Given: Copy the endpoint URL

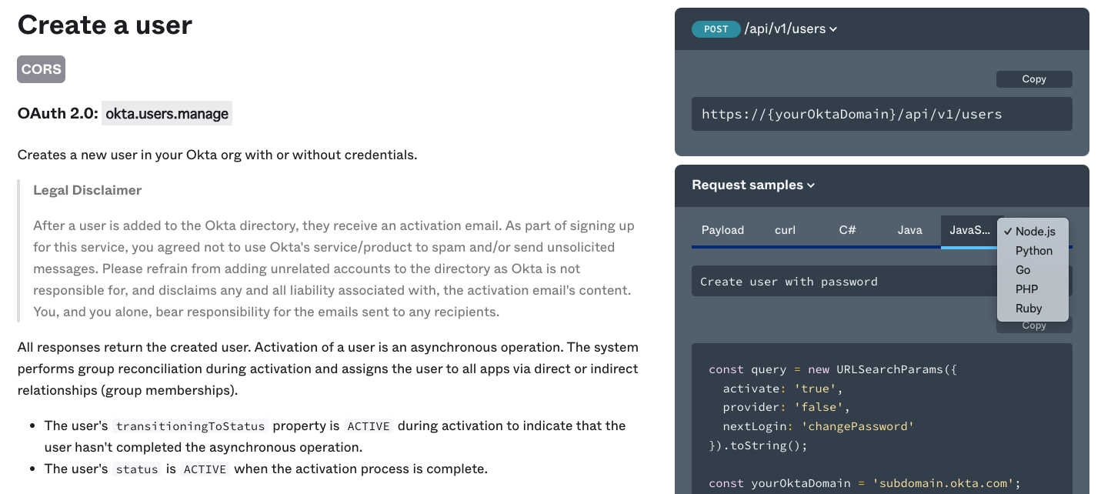Looking at the screenshot, I should (x=1033, y=79).
